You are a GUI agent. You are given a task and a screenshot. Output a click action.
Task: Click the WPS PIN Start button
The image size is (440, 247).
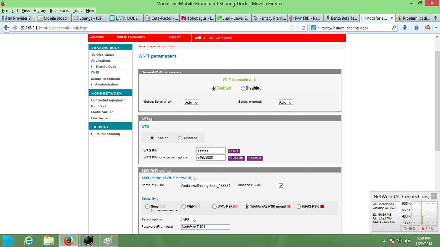pyautogui.click(x=233, y=151)
